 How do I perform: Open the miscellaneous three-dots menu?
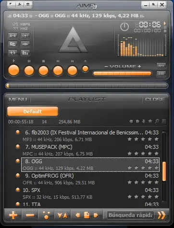tap(46, 215)
